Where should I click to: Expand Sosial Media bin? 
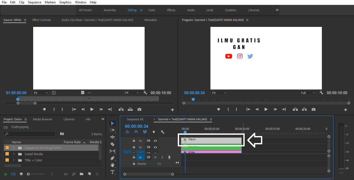pos(14,154)
